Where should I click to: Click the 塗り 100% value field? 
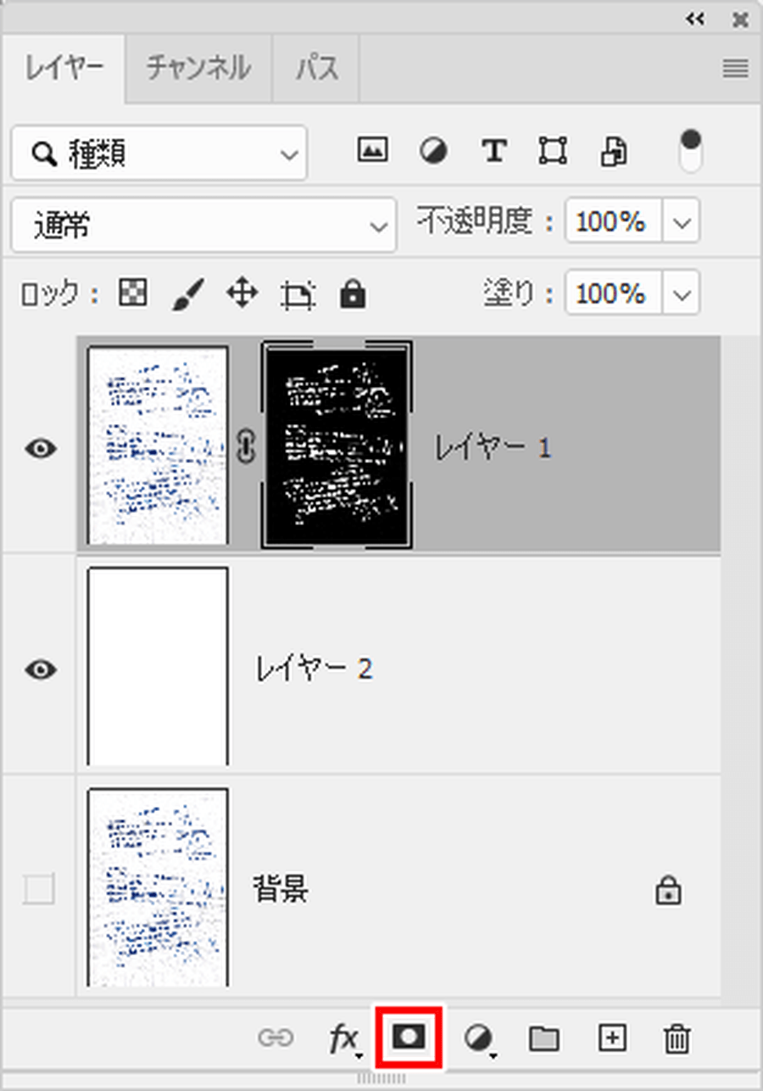(615, 294)
